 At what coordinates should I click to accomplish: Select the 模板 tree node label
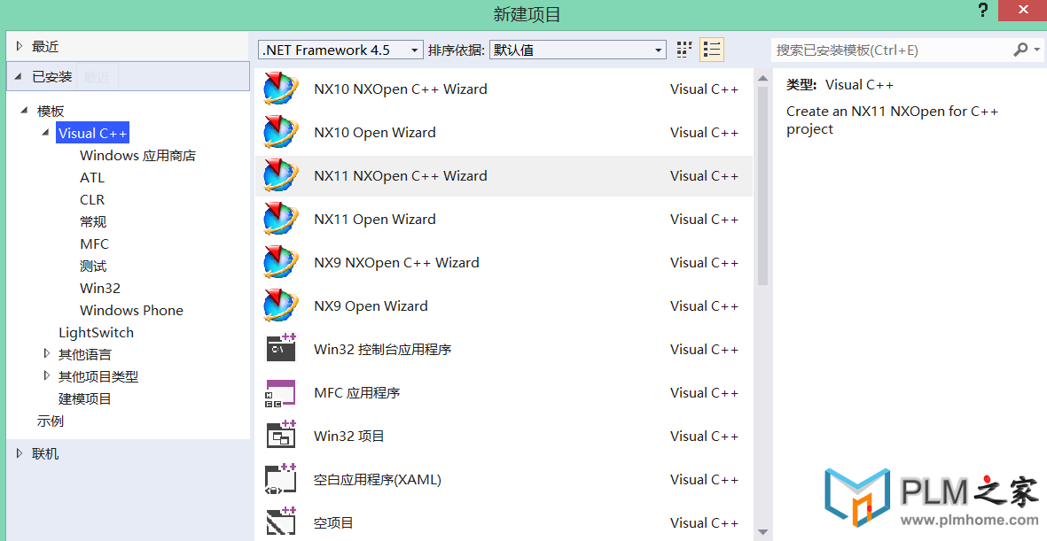click(x=50, y=111)
